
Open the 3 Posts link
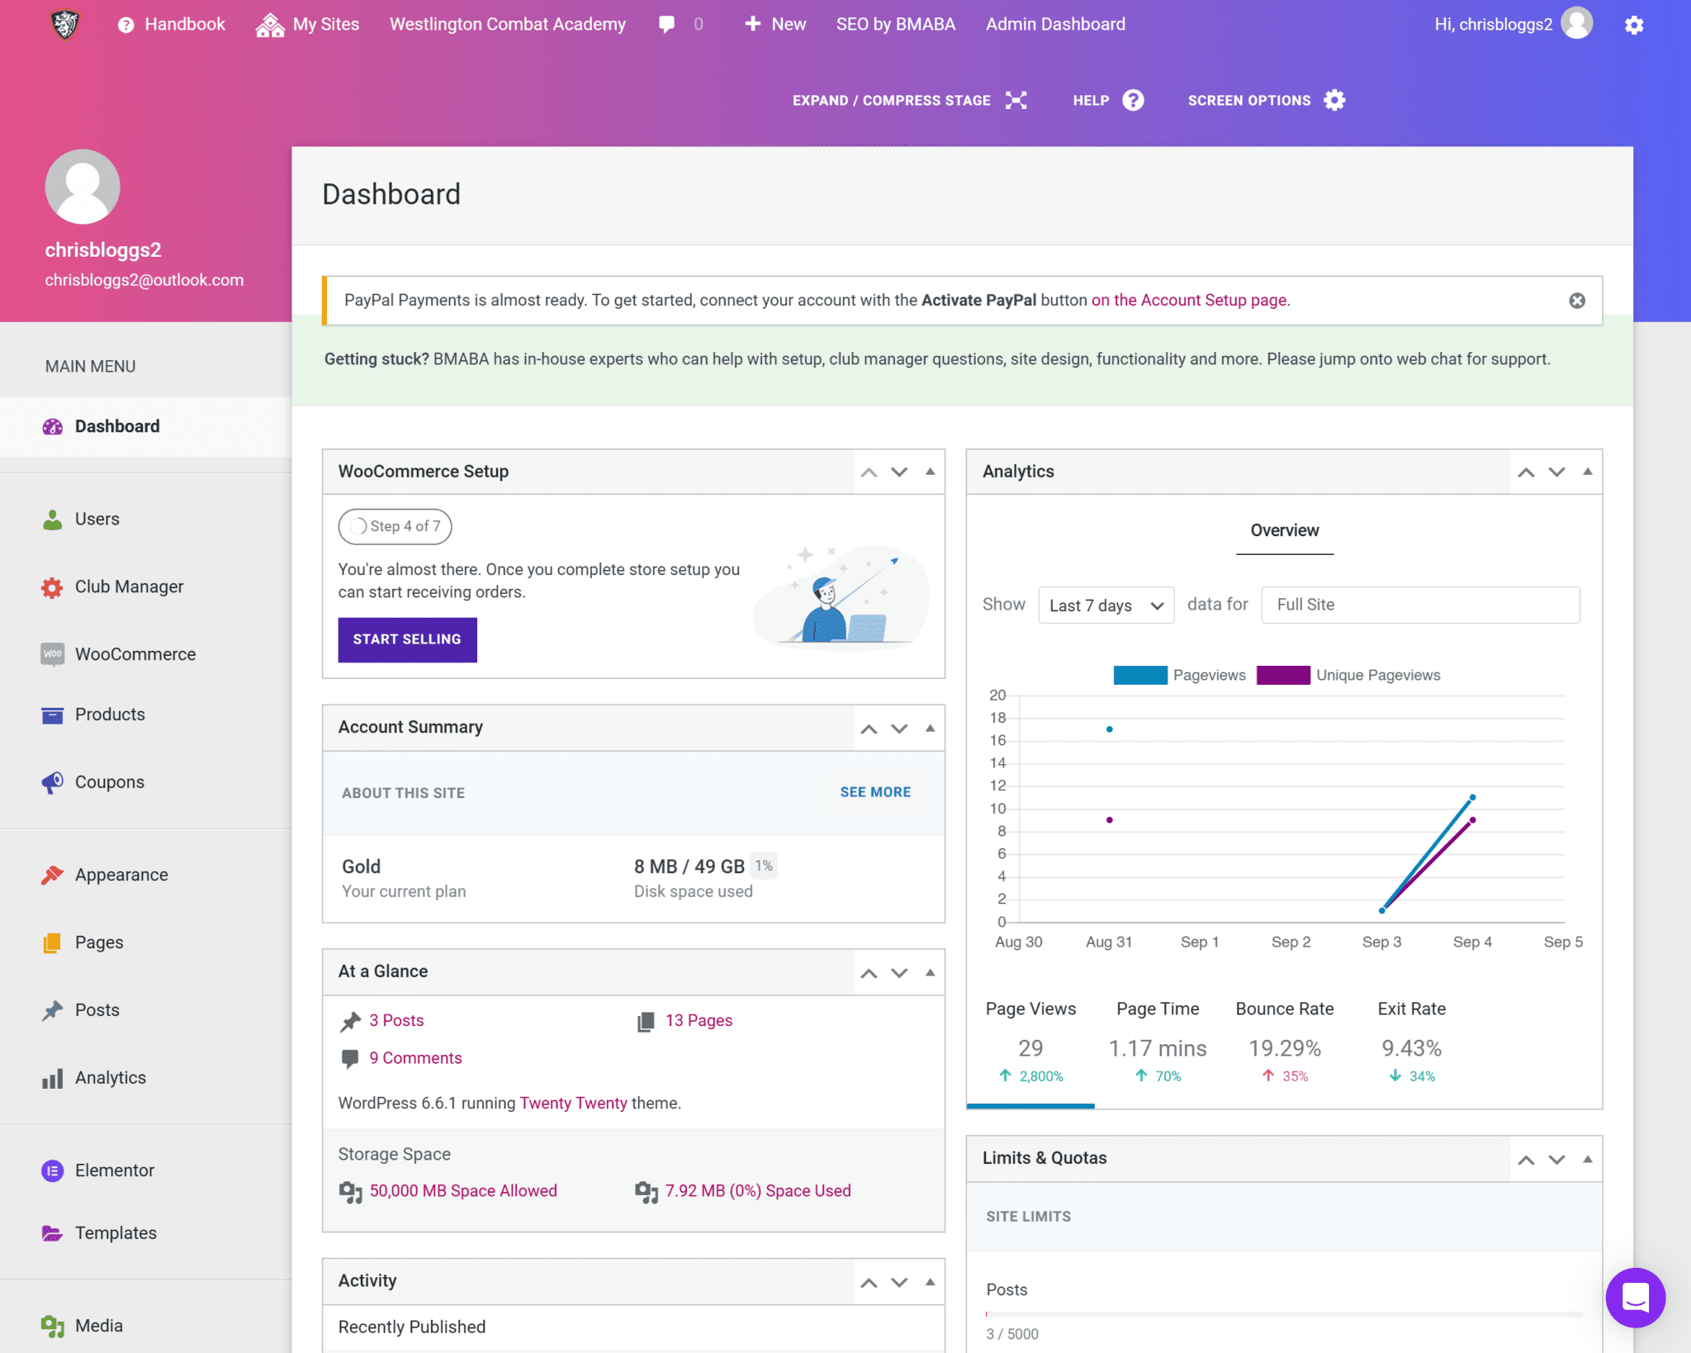[x=396, y=1021]
